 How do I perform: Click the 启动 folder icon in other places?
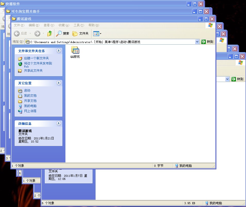20,91
